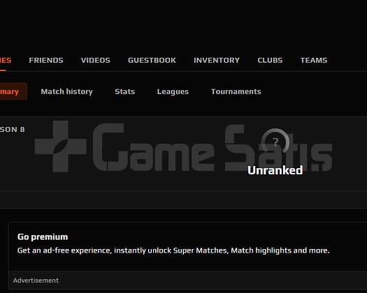Click the Advertisement label
Screen dimensions: 367x293
[x=36, y=280]
